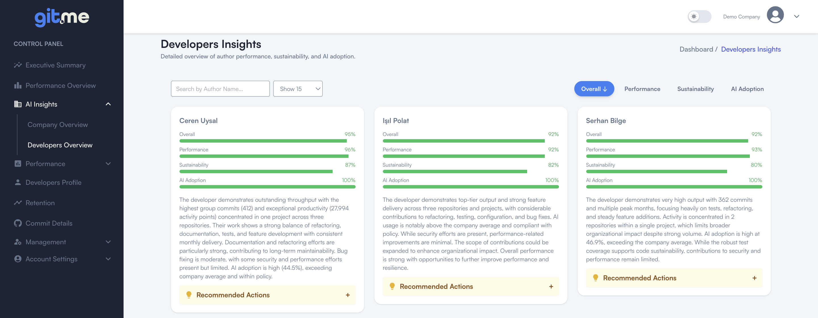Click the Management users icon
The image size is (818, 318).
tap(18, 242)
